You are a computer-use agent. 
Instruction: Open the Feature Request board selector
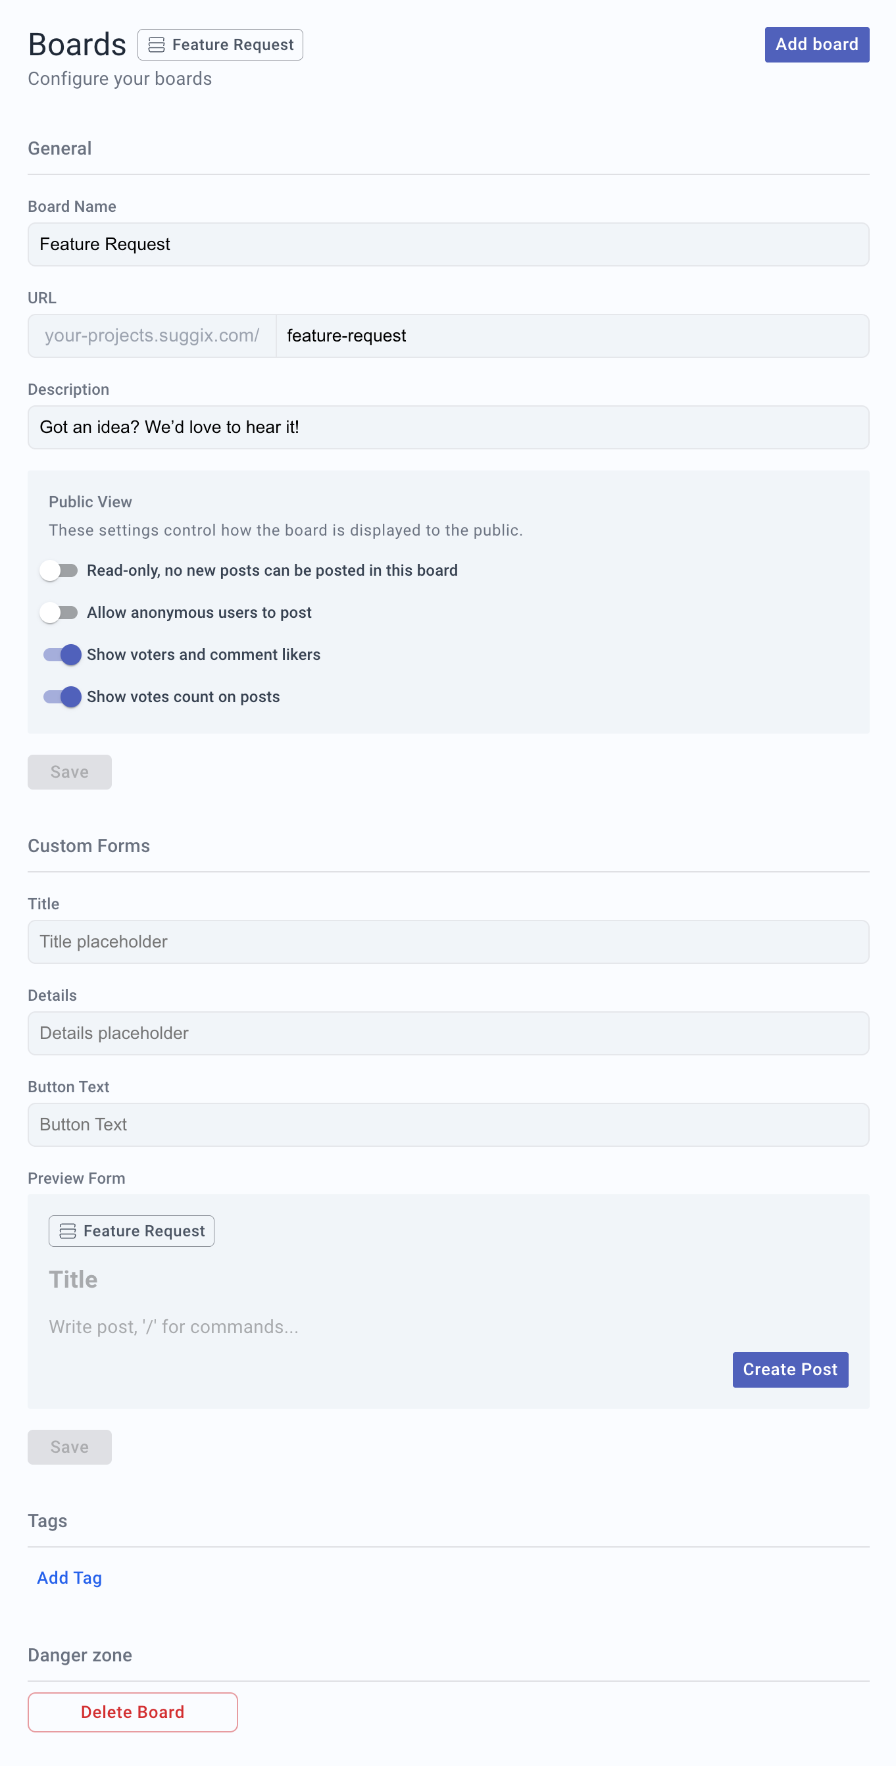pyautogui.click(x=220, y=45)
